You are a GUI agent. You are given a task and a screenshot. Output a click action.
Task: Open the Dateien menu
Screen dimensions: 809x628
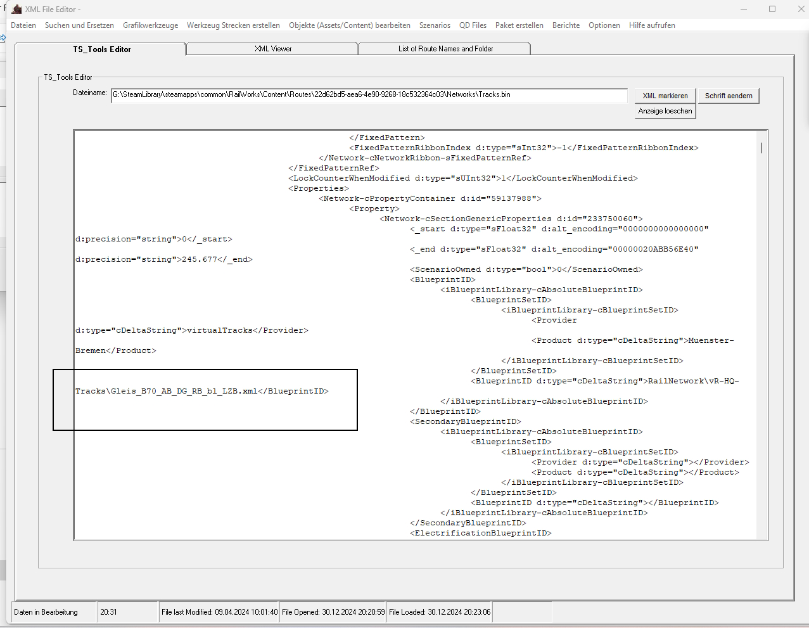coord(23,25)
